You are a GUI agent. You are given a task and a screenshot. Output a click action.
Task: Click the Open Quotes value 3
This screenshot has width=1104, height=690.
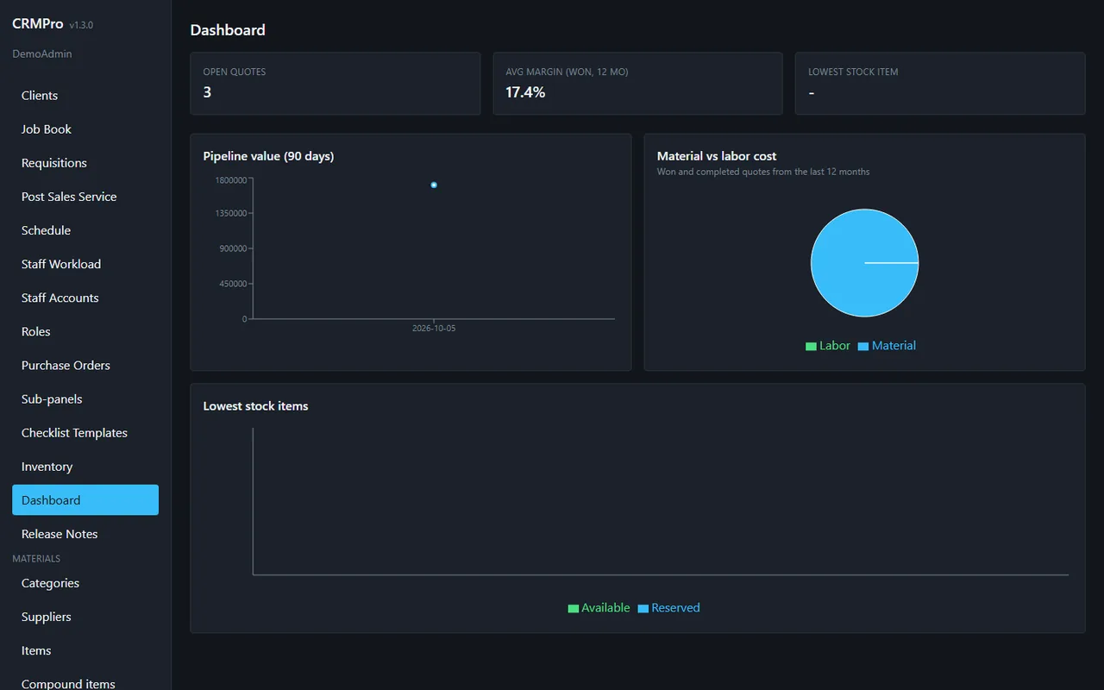coord(207,92)
